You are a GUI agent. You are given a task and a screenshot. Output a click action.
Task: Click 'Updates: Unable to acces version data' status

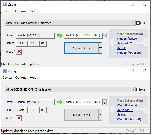(x=27, y=131)
